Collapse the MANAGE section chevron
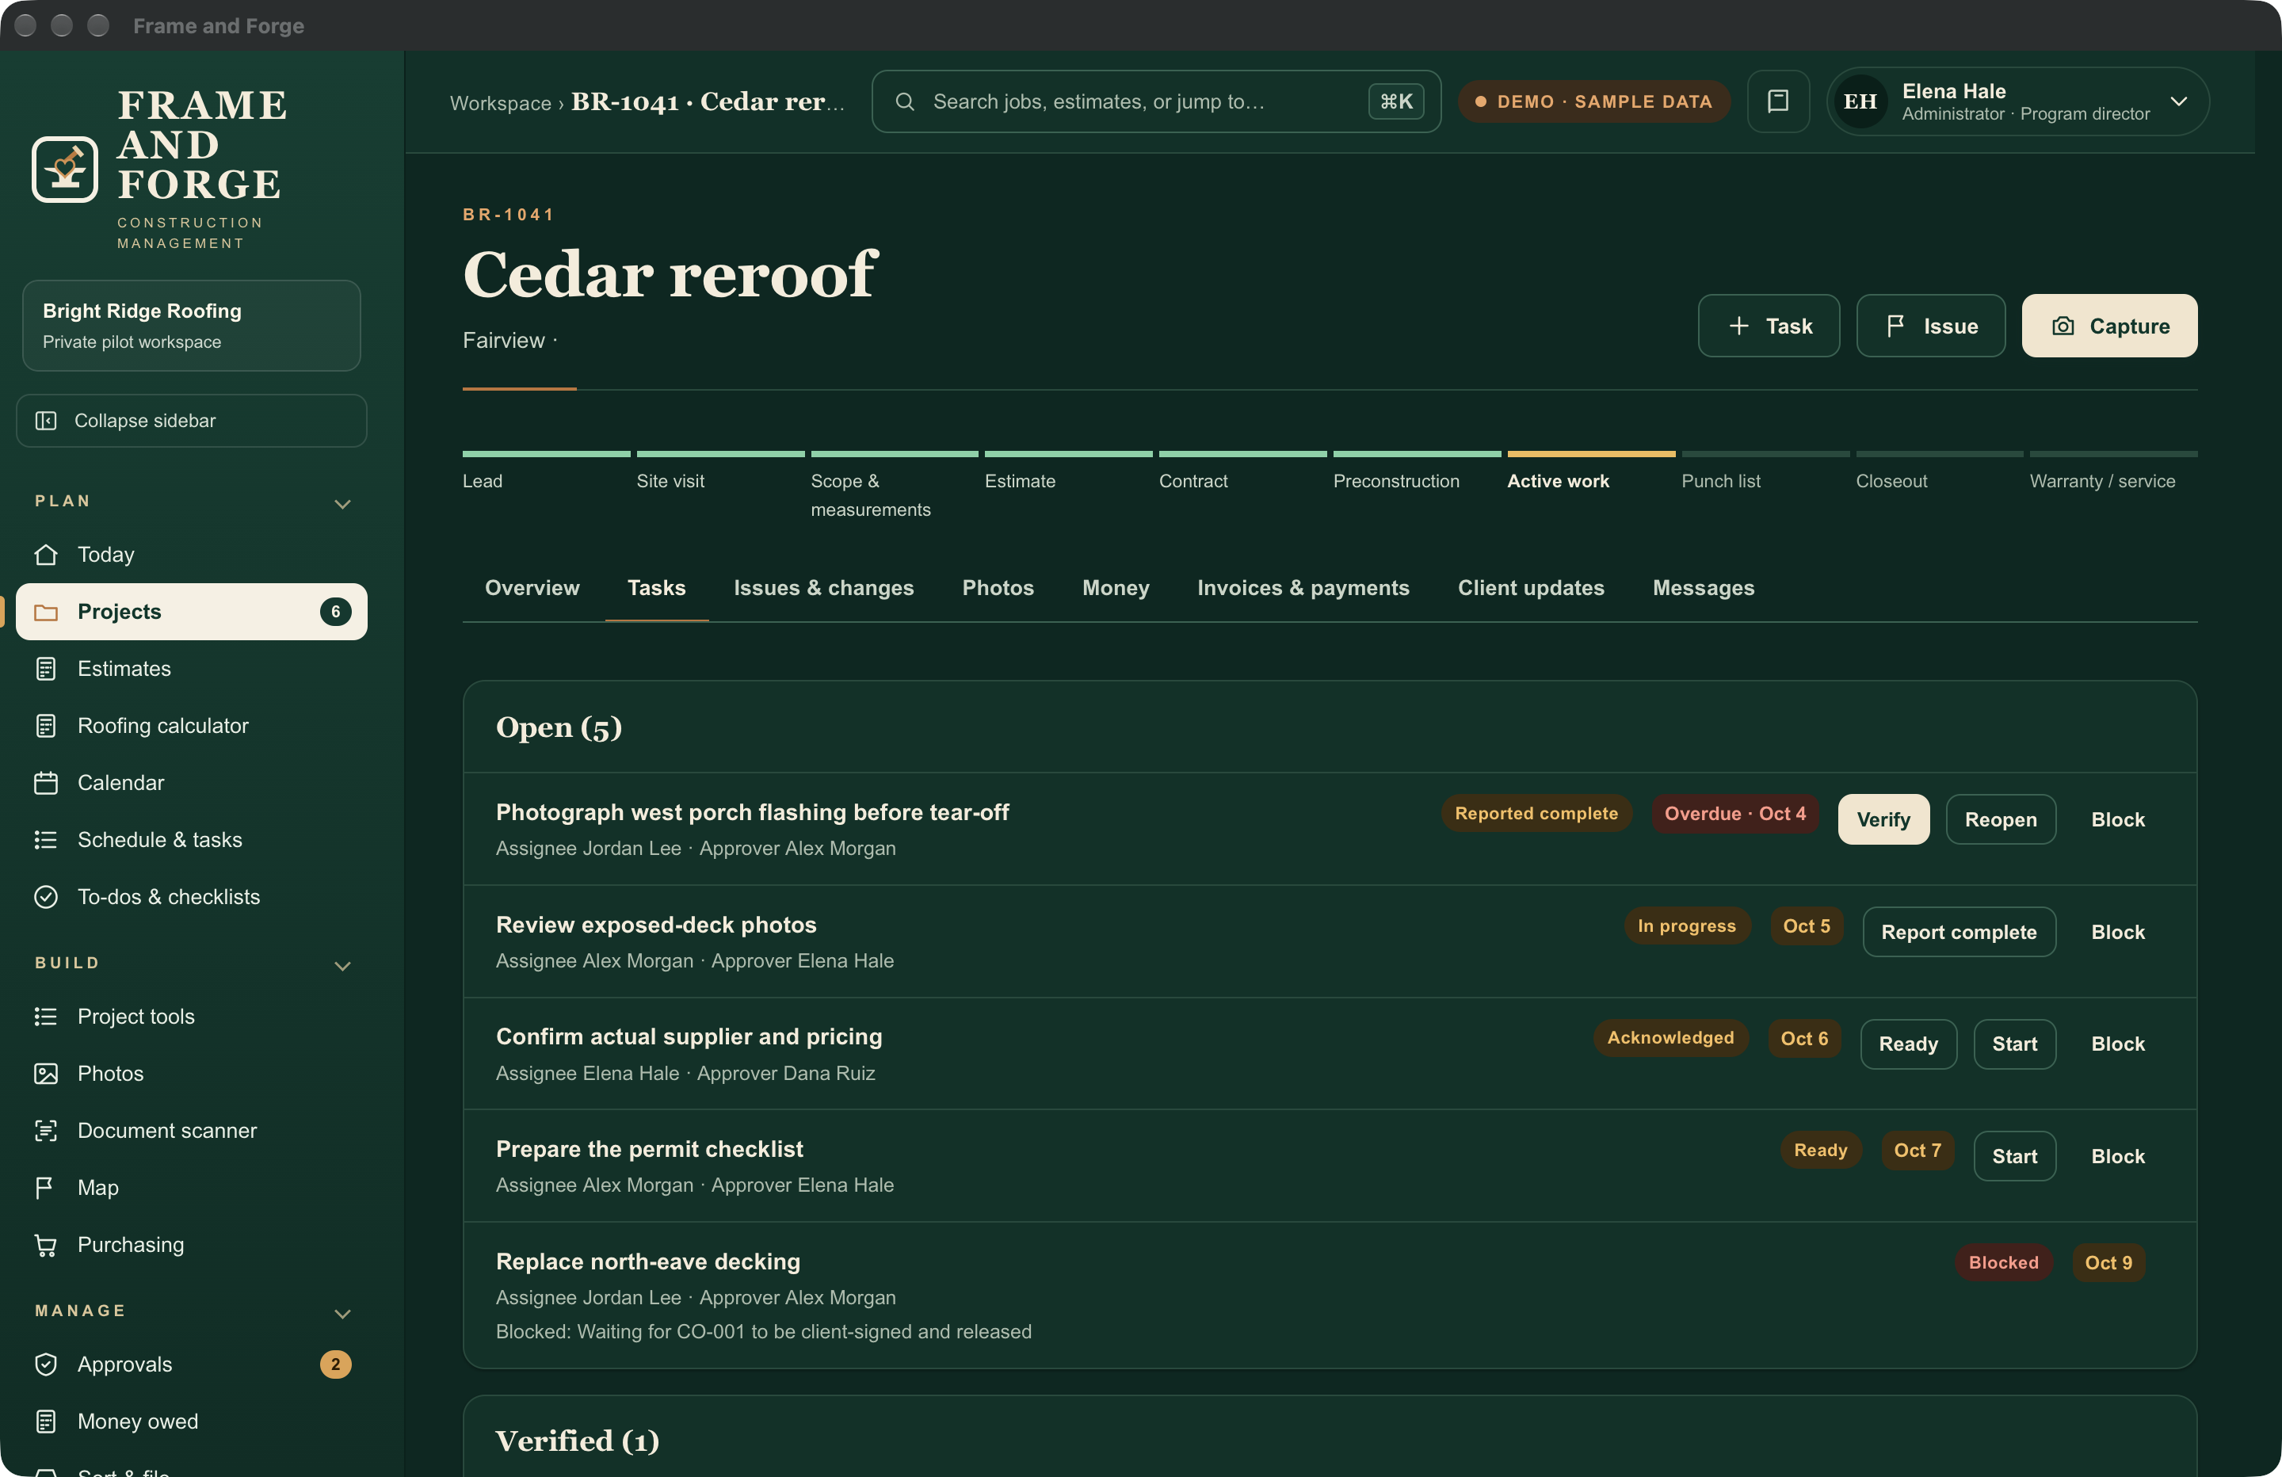 [342, 1313]
